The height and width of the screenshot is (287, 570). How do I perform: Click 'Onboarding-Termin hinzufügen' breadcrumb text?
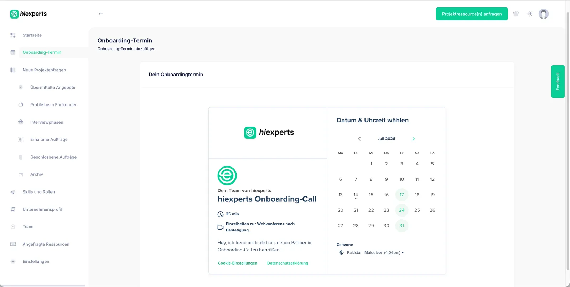[126, 49]
